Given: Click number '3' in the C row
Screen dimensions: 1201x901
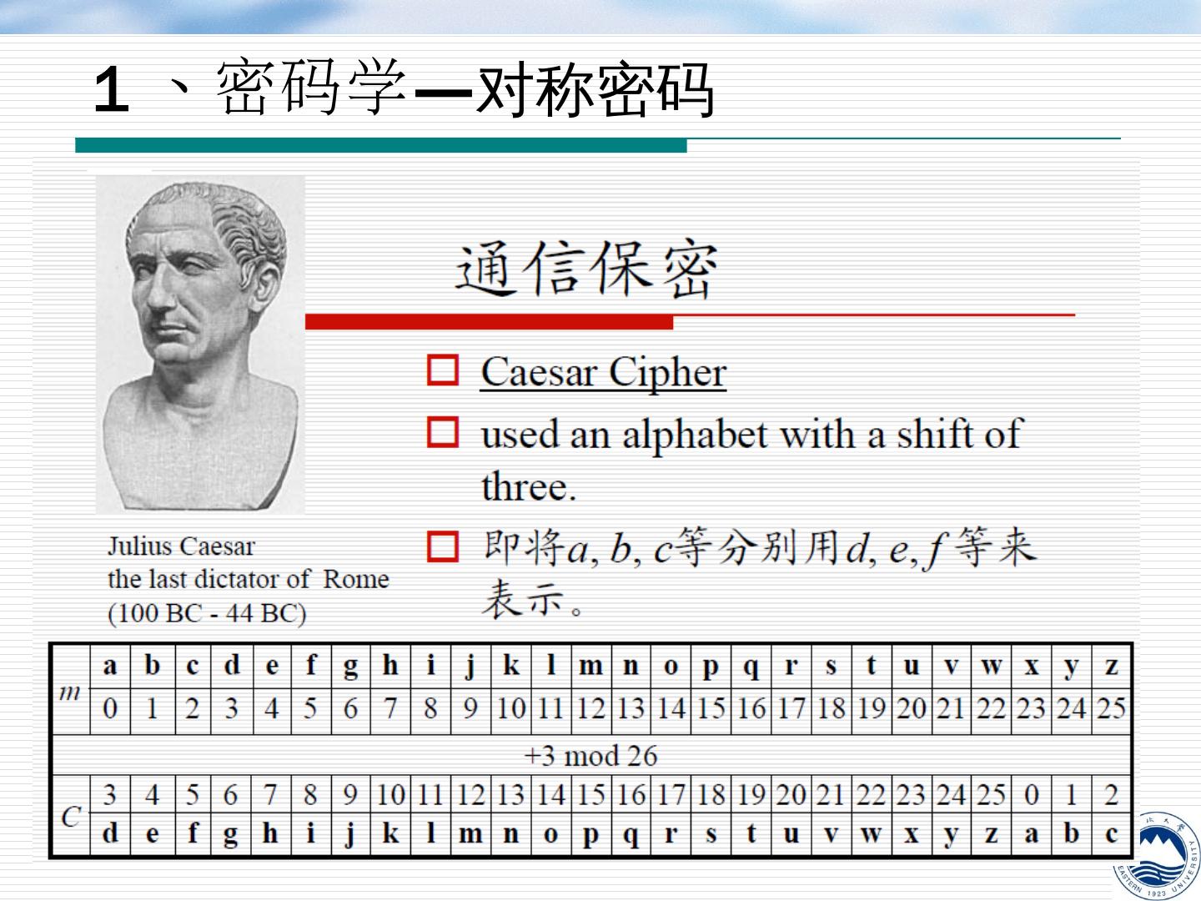Looking at the screenshot, I should (x=110, y=795).
